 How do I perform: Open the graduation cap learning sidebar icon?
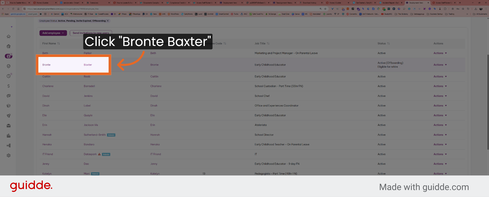[8, 106]
